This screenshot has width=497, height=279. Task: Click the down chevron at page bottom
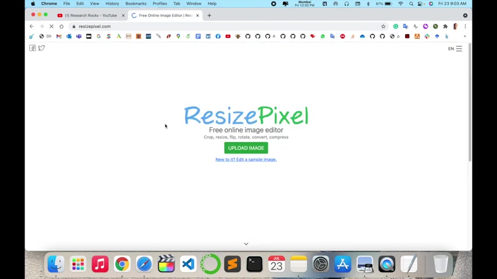click(246, 244)
